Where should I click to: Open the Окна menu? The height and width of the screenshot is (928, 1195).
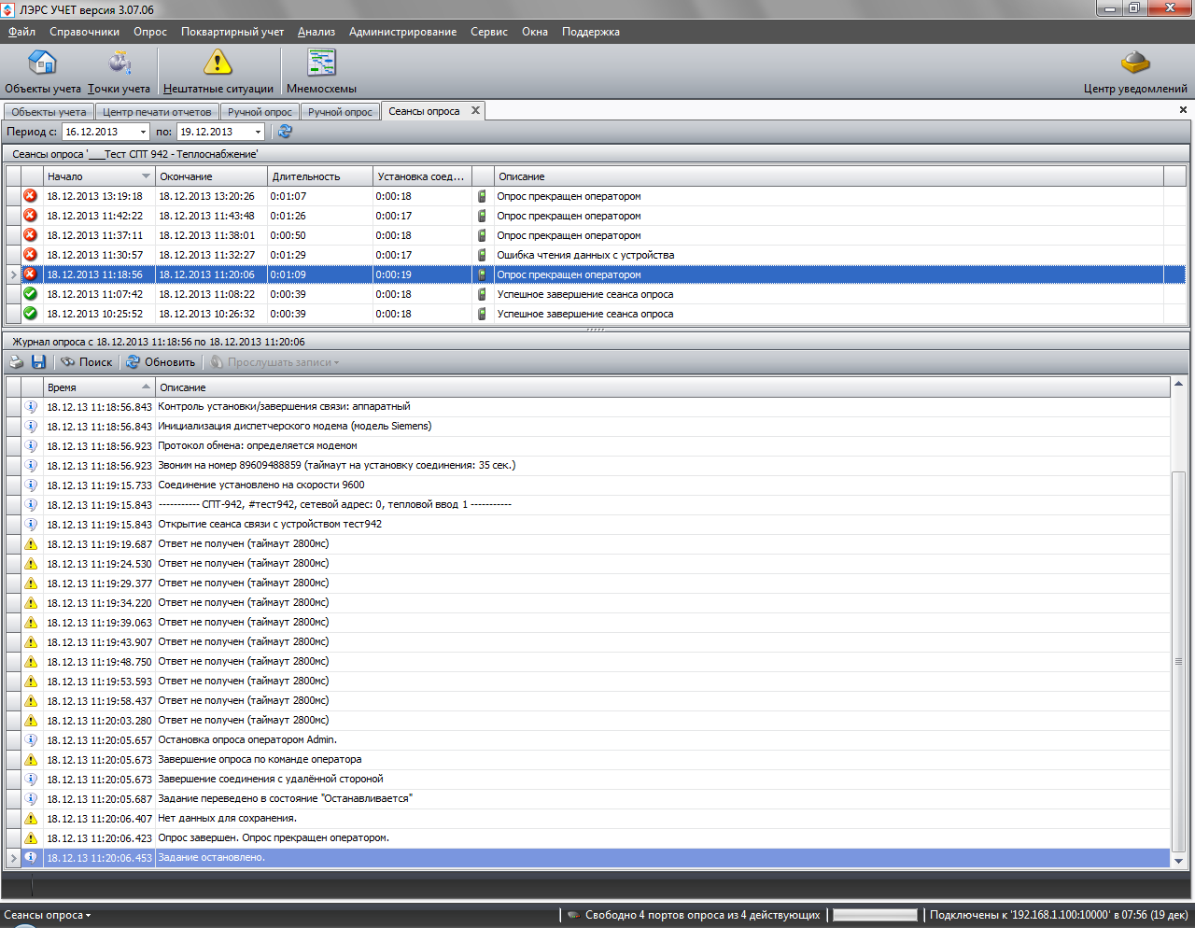coord(535,32)
